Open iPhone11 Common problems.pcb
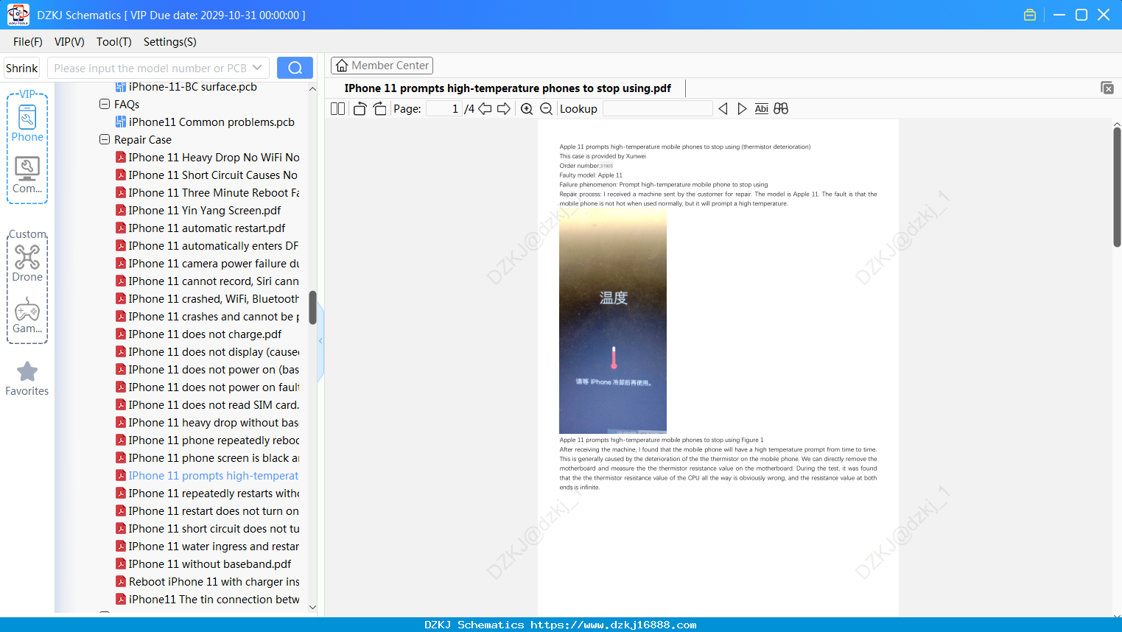1122x632 pixels. (x=205, y=122)
